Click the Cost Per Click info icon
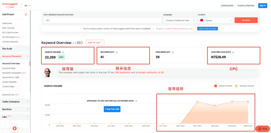 [233, 52]
